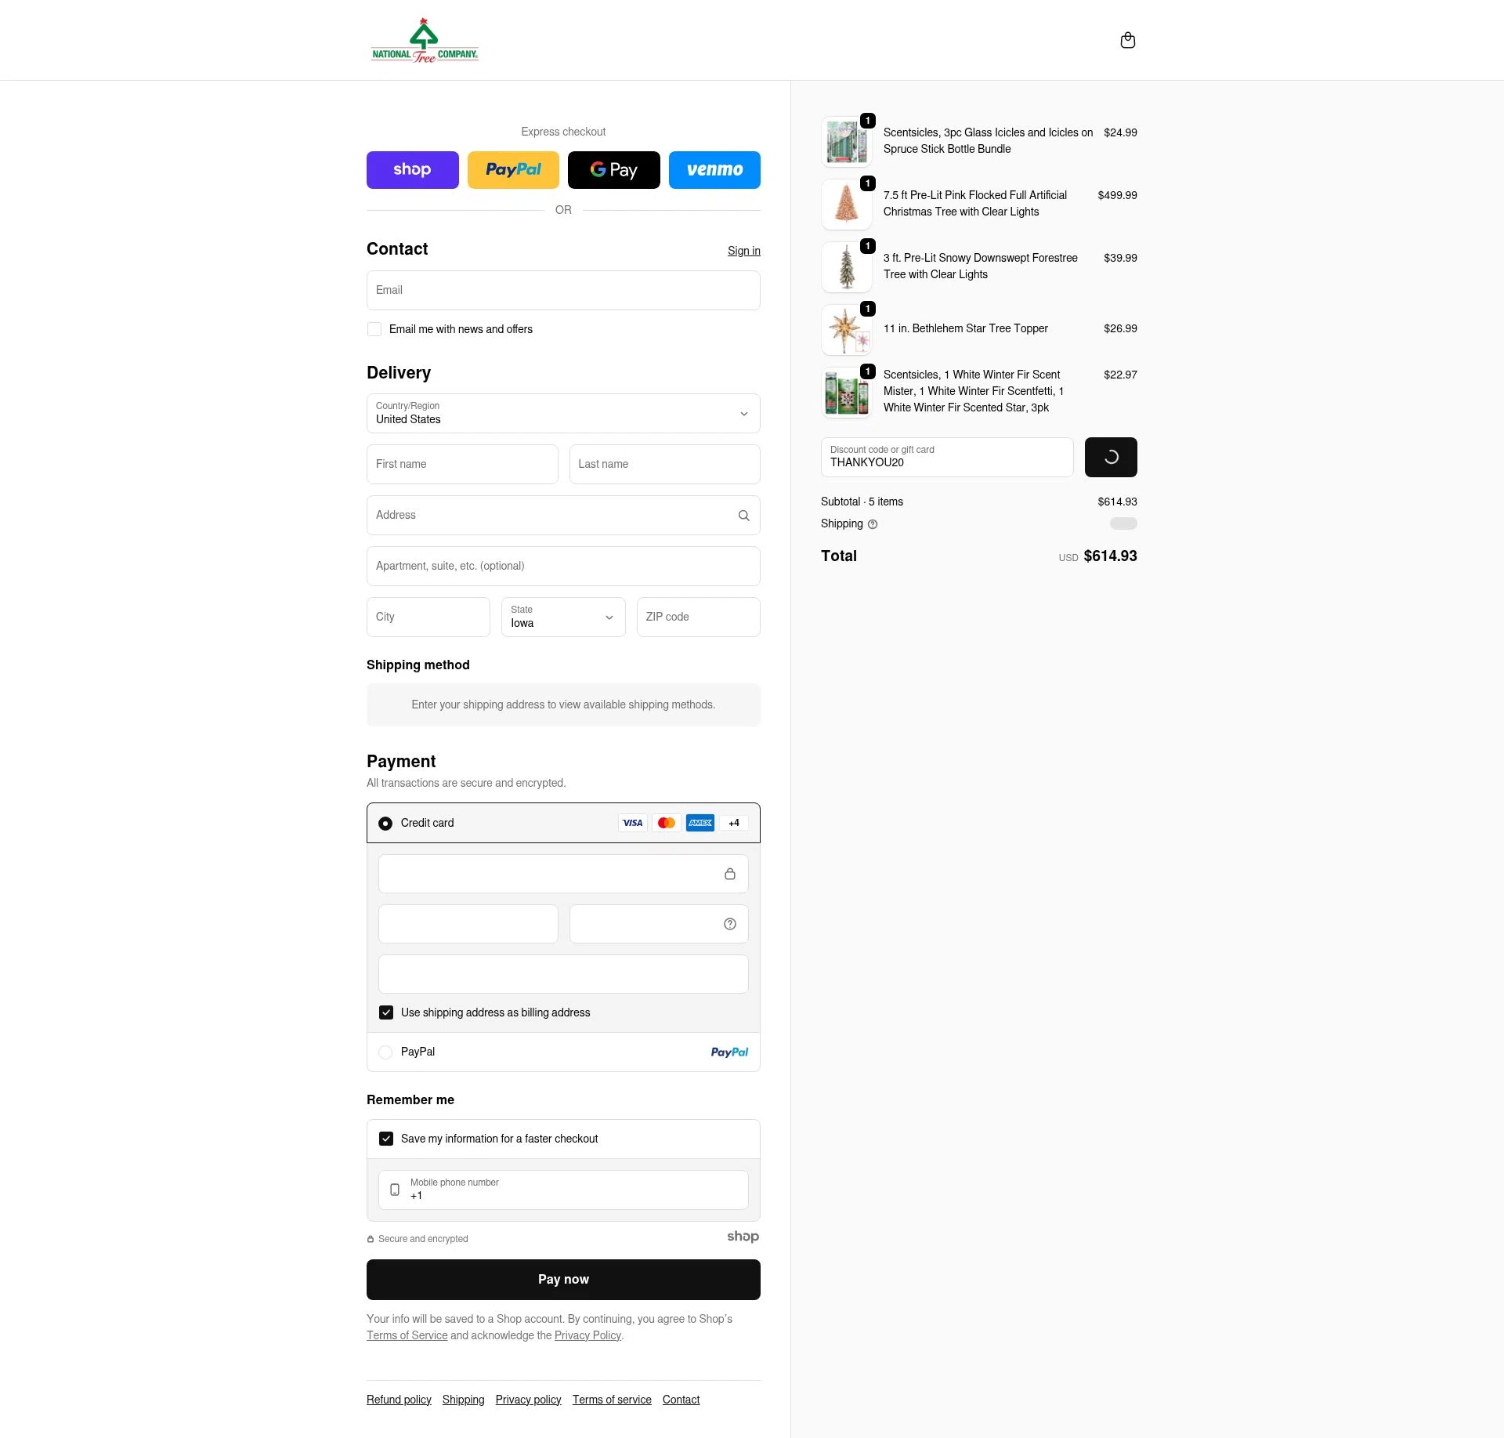Enable Email me with news and offers
This screenshot has height=1438, width=1504.
tap(374, 329)
